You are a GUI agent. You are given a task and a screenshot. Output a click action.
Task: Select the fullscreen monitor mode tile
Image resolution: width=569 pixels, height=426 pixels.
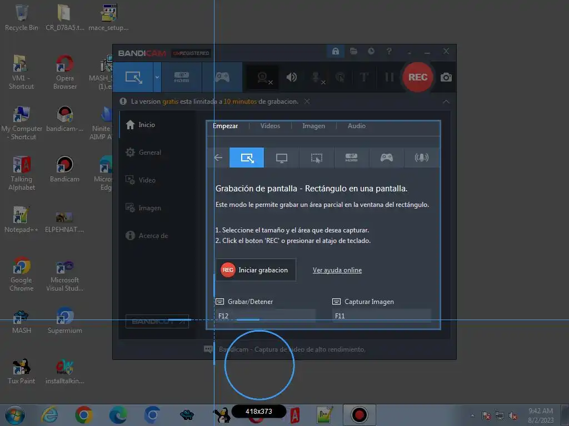(x=282, y=158)
